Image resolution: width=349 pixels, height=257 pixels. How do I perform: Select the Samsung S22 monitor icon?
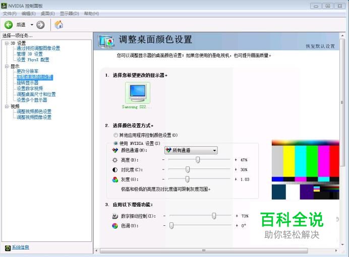tap(138, 93)
